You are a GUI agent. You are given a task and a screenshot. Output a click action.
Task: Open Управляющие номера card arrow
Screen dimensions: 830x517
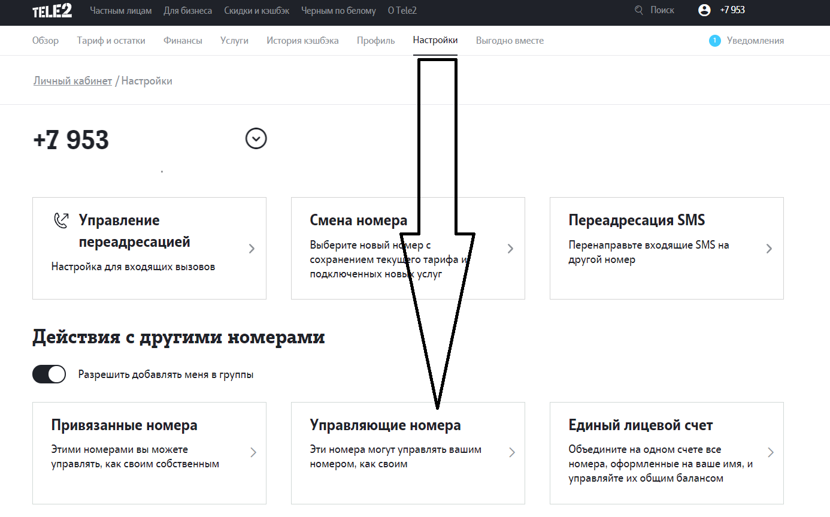(512, 452)
